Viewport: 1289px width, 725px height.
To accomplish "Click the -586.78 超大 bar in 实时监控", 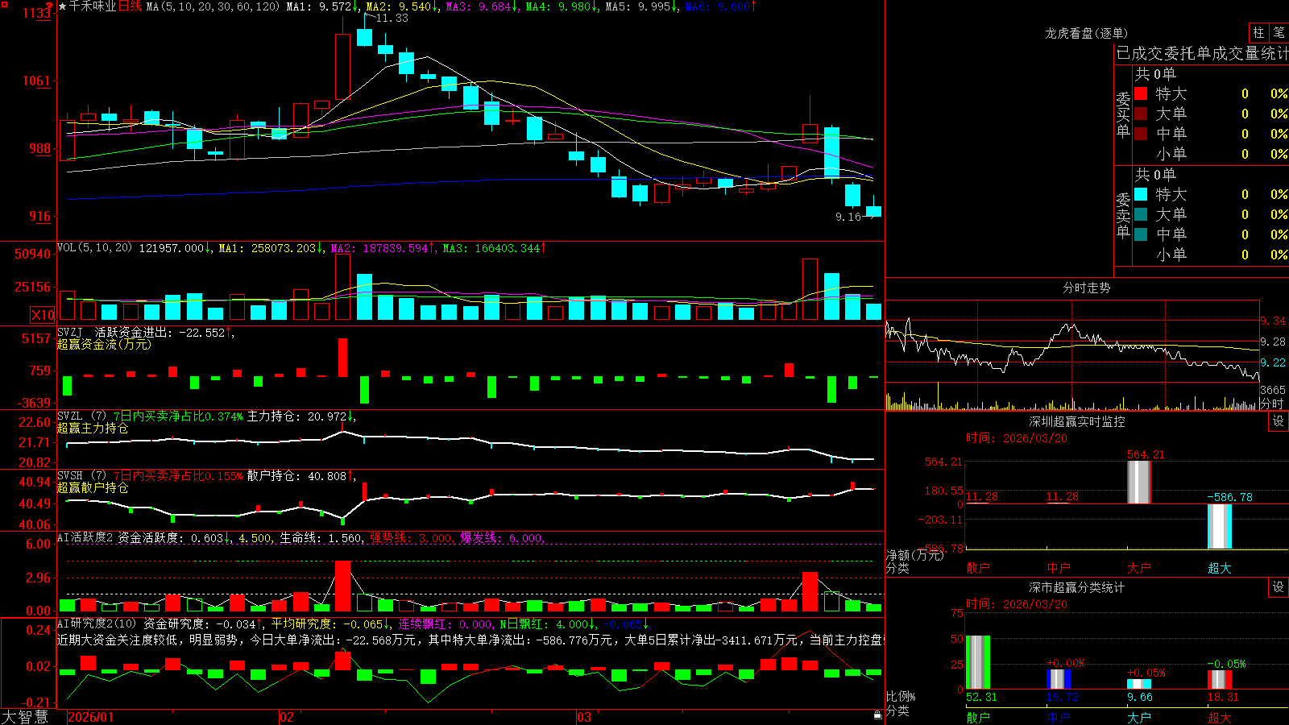I will [x=1220, y=526].
